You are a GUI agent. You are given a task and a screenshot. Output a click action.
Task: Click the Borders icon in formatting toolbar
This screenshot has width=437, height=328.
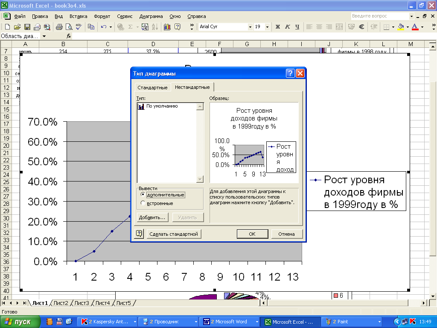[x=386, y=27]
